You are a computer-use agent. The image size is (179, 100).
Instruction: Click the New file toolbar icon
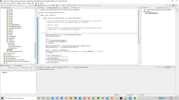point(1,5)
